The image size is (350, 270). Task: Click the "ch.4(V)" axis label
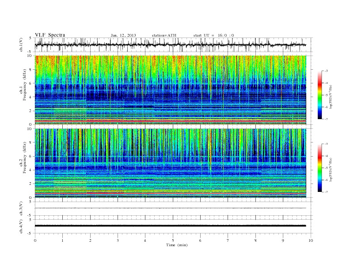(x=21, y=226)
